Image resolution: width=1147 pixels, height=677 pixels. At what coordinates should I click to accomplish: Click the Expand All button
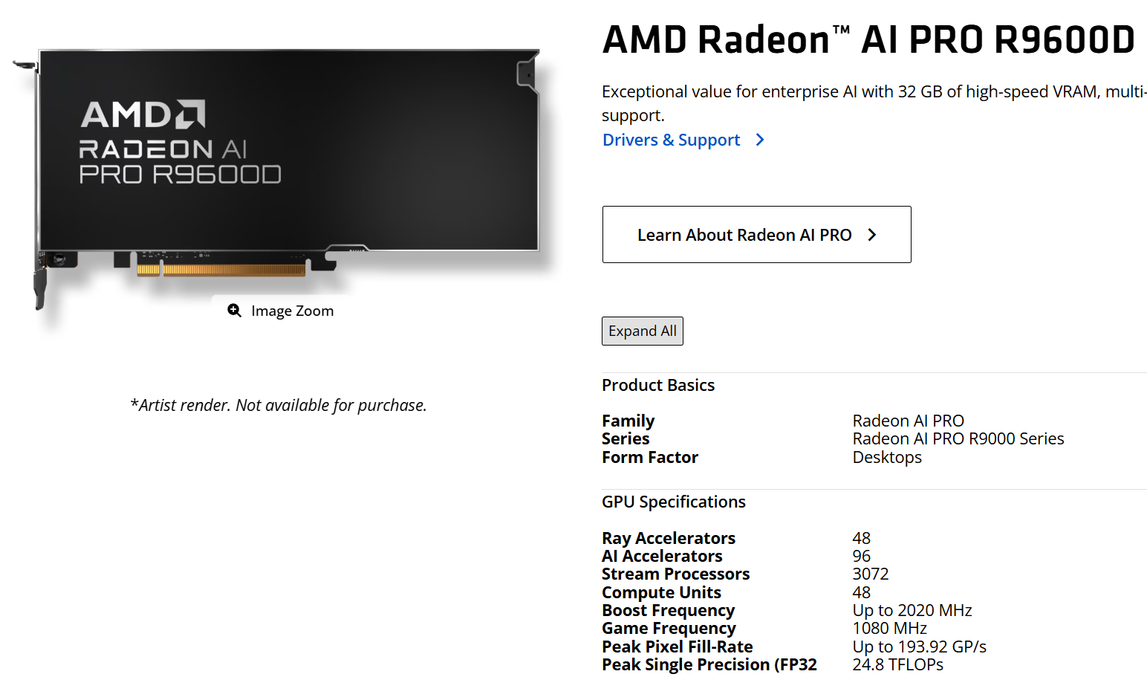tap(642, 331)
